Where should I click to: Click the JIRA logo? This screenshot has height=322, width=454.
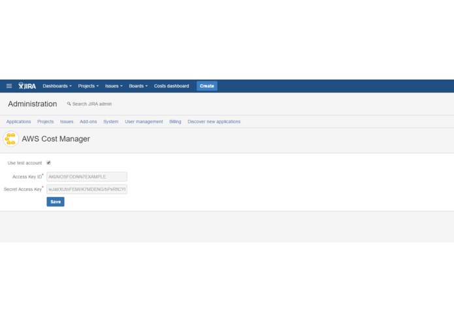coord(27,86)
